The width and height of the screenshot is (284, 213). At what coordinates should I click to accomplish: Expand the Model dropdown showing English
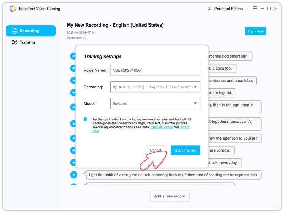tap(155, 104)
